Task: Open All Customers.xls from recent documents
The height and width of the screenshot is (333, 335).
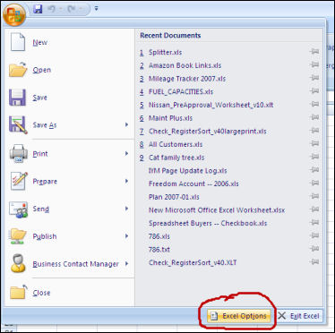Action: [176, 144]
